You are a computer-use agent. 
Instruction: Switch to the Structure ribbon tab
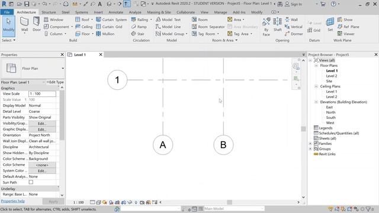click(x=49, y=12)
